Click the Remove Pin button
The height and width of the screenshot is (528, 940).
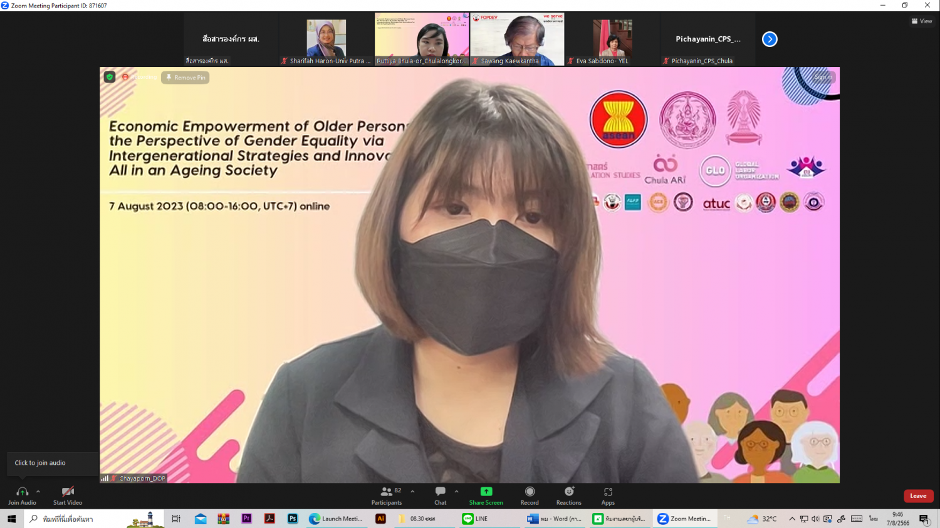(185, 78)
